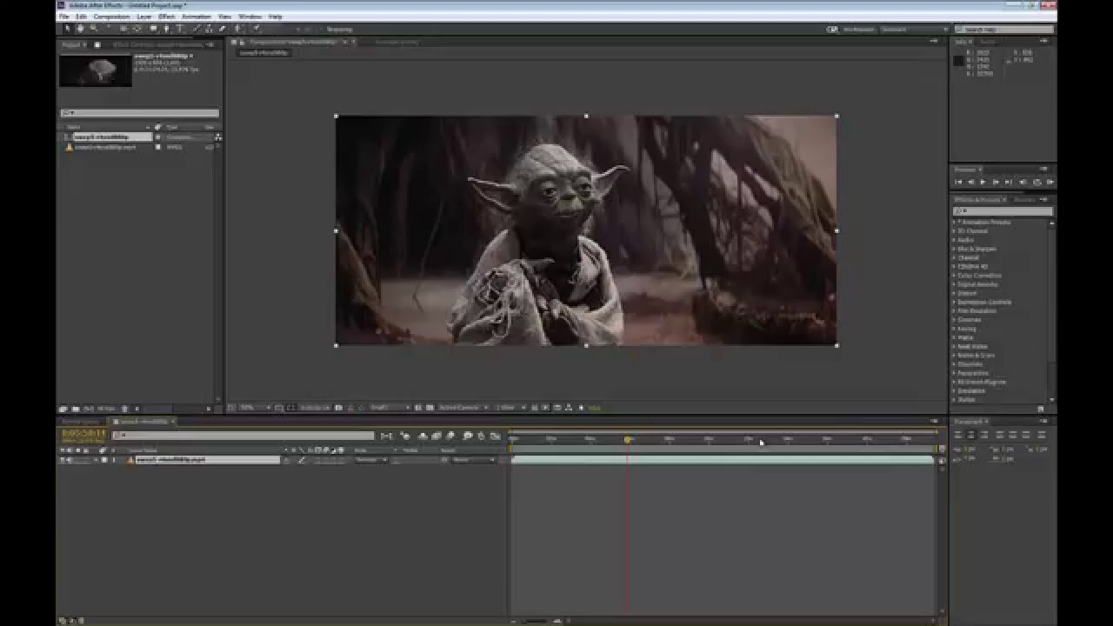Open the viewer resolution dropdown
This screenshot has height=626, width=1113.
point(390,407)
